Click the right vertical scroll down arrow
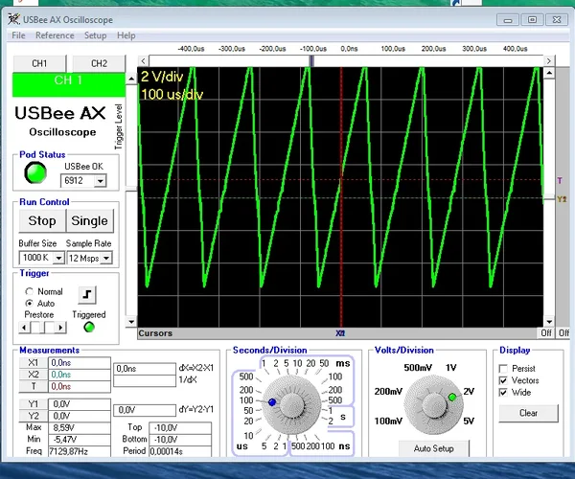The image size is (575, 479). pos(549,322)
